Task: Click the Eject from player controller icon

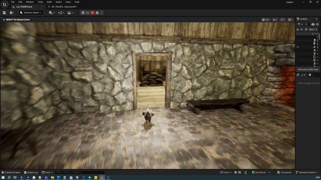Action: tap(97, 12)
